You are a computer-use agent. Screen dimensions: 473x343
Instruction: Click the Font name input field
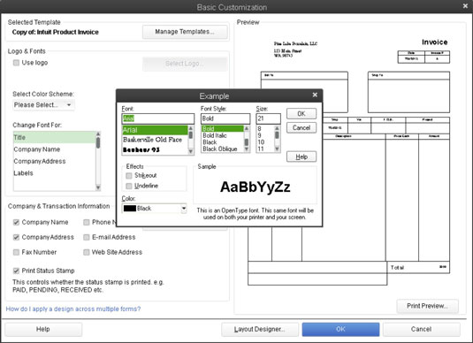158,118
